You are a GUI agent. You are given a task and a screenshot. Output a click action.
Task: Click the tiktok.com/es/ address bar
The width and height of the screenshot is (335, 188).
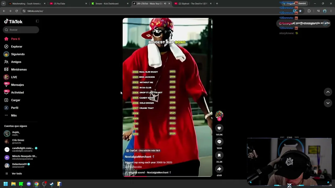[x=157, y=11]
